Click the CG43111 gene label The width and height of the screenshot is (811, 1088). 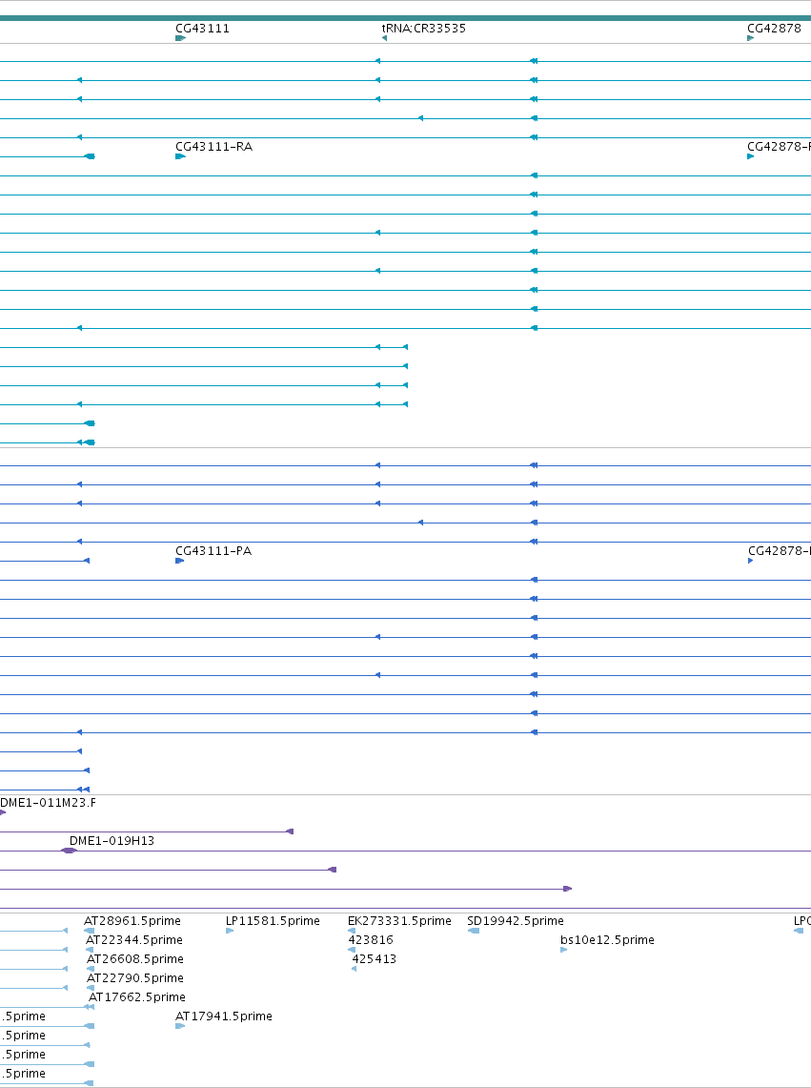click(202, 29)
